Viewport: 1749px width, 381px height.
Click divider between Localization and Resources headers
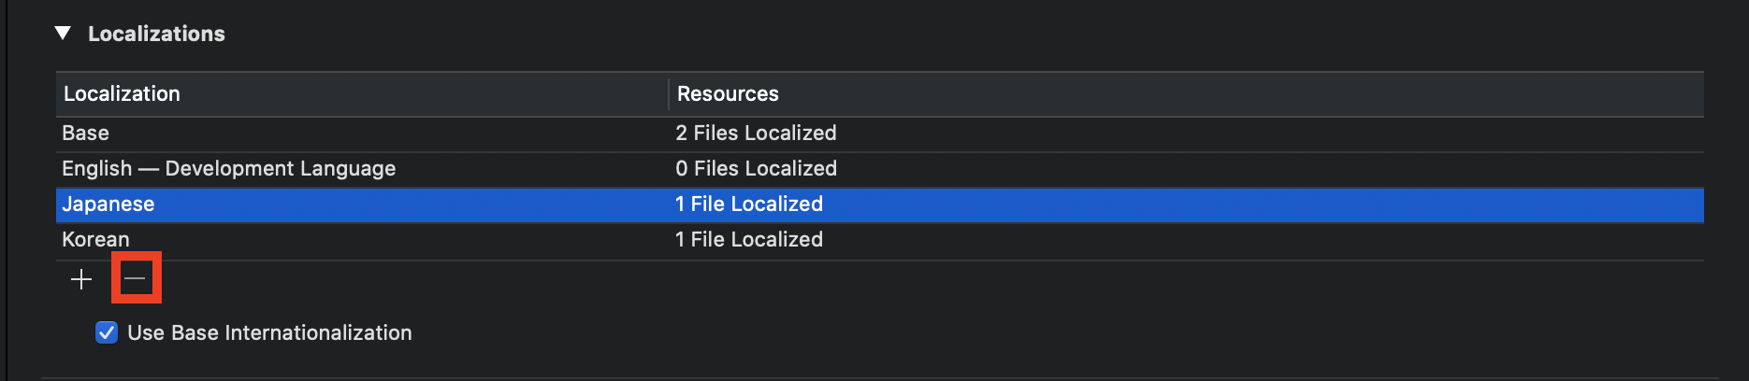pos(669,93)
